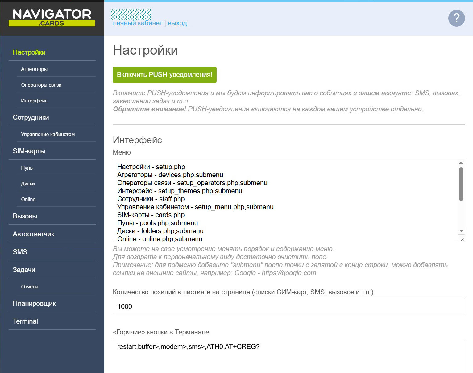Go to Вызовы in sidebar

(25, 216)
